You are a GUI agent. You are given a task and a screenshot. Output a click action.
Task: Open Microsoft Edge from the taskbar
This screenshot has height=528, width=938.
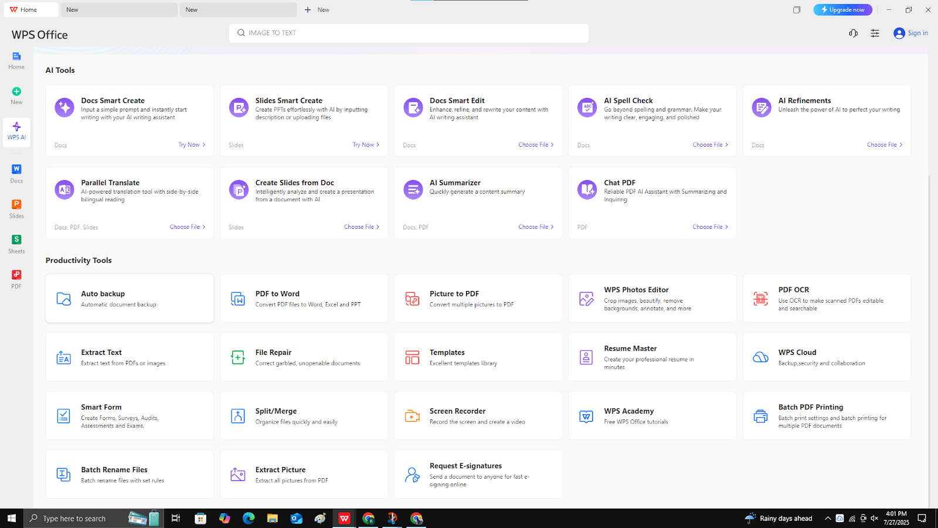tap(249, 518)
